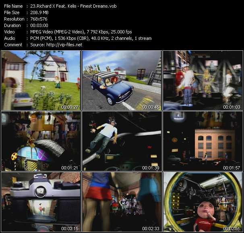Open the blue car thumbnail at 00:00:45
The height and width of the screenshot is (233, 244).
(x=122, y=80)
